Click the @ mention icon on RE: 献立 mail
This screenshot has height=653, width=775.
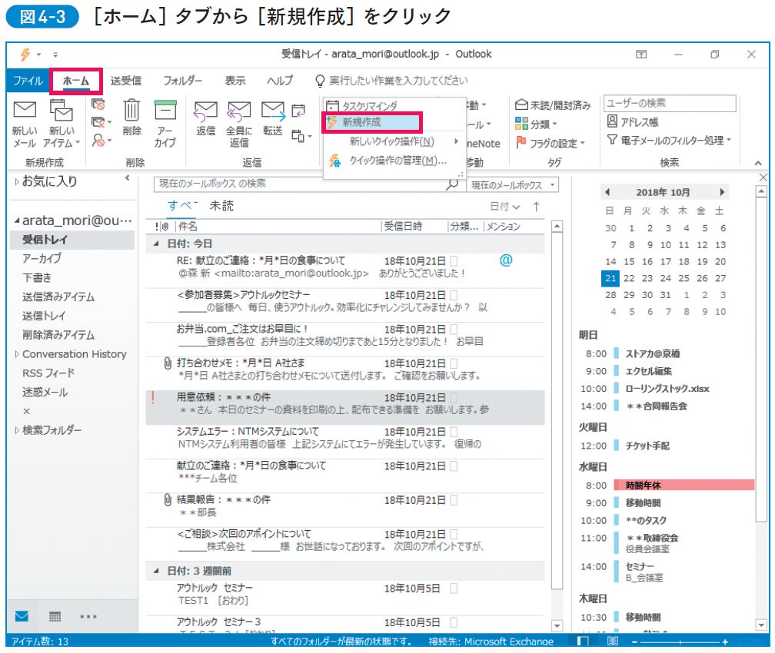(x=506, y=260)
